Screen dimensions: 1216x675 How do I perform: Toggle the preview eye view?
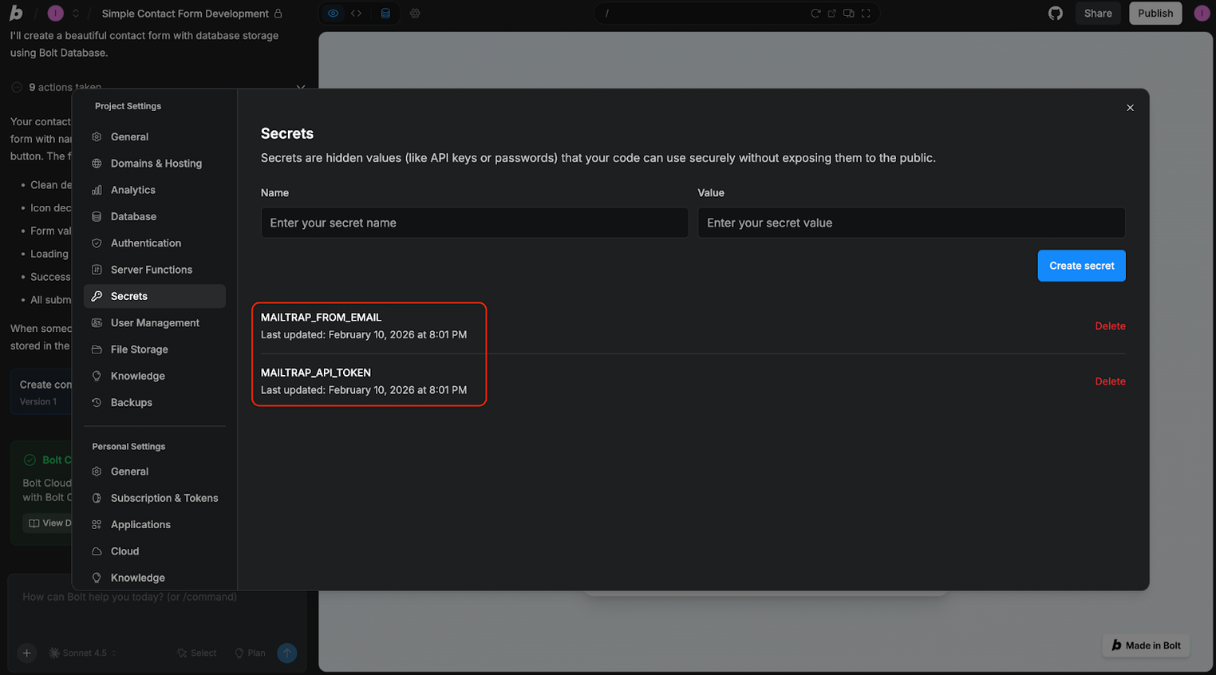click(x=333, y=14)
